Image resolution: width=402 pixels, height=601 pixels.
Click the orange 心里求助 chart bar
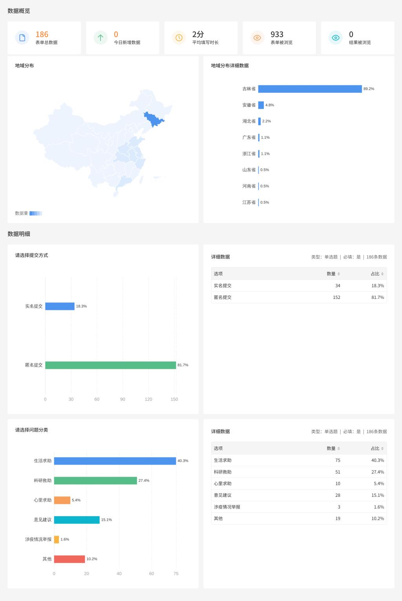tap(62, 500)
